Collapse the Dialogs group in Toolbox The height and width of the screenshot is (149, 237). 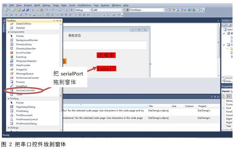pyautogui.click(x=9, y=128)
